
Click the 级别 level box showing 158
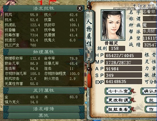[x=117, y=48]
